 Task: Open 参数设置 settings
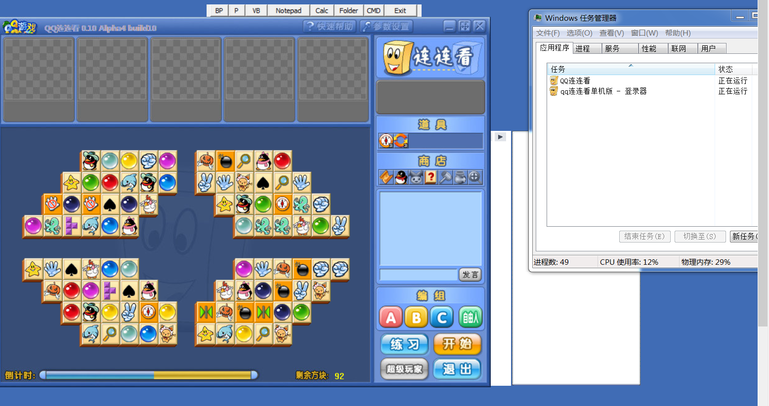click(386, 26)
